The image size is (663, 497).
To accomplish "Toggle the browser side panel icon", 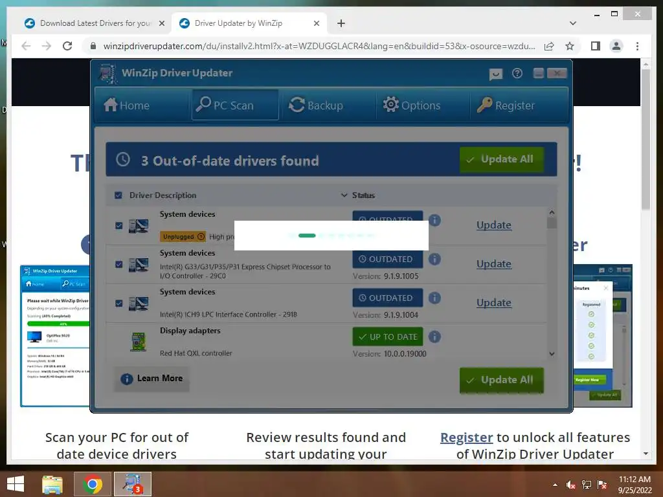I will (596, 46).
